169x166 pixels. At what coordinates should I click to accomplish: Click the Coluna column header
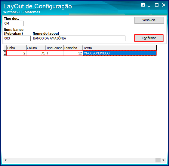[36, 48]
